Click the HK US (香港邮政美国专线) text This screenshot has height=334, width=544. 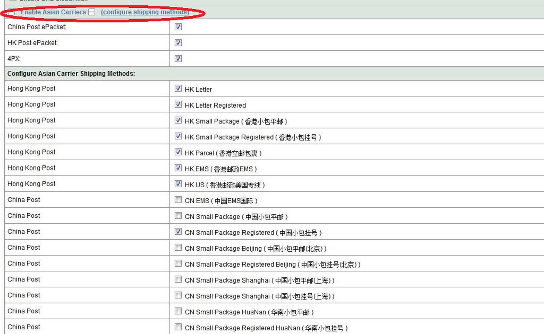(225, 185)
